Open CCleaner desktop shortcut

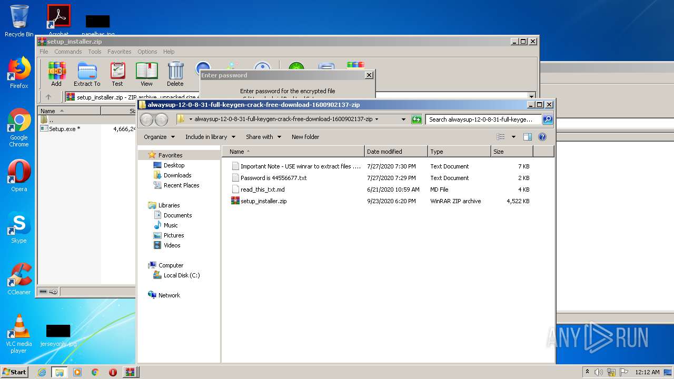19,279
